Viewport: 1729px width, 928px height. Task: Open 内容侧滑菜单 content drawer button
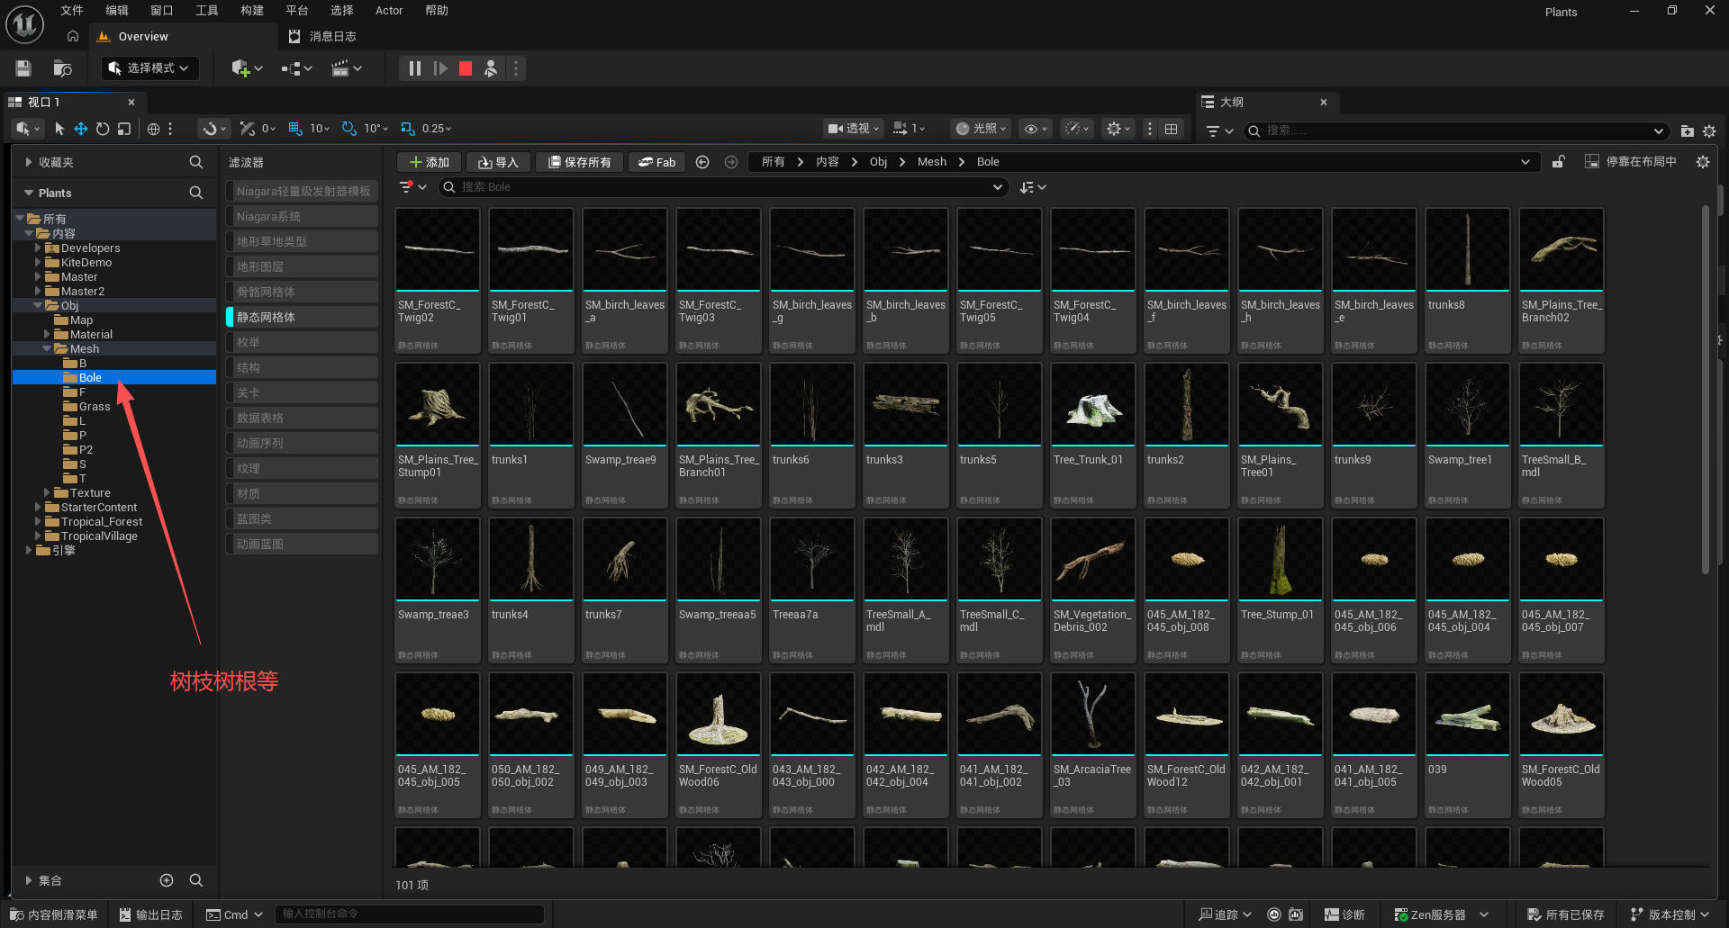pos(54,914)
